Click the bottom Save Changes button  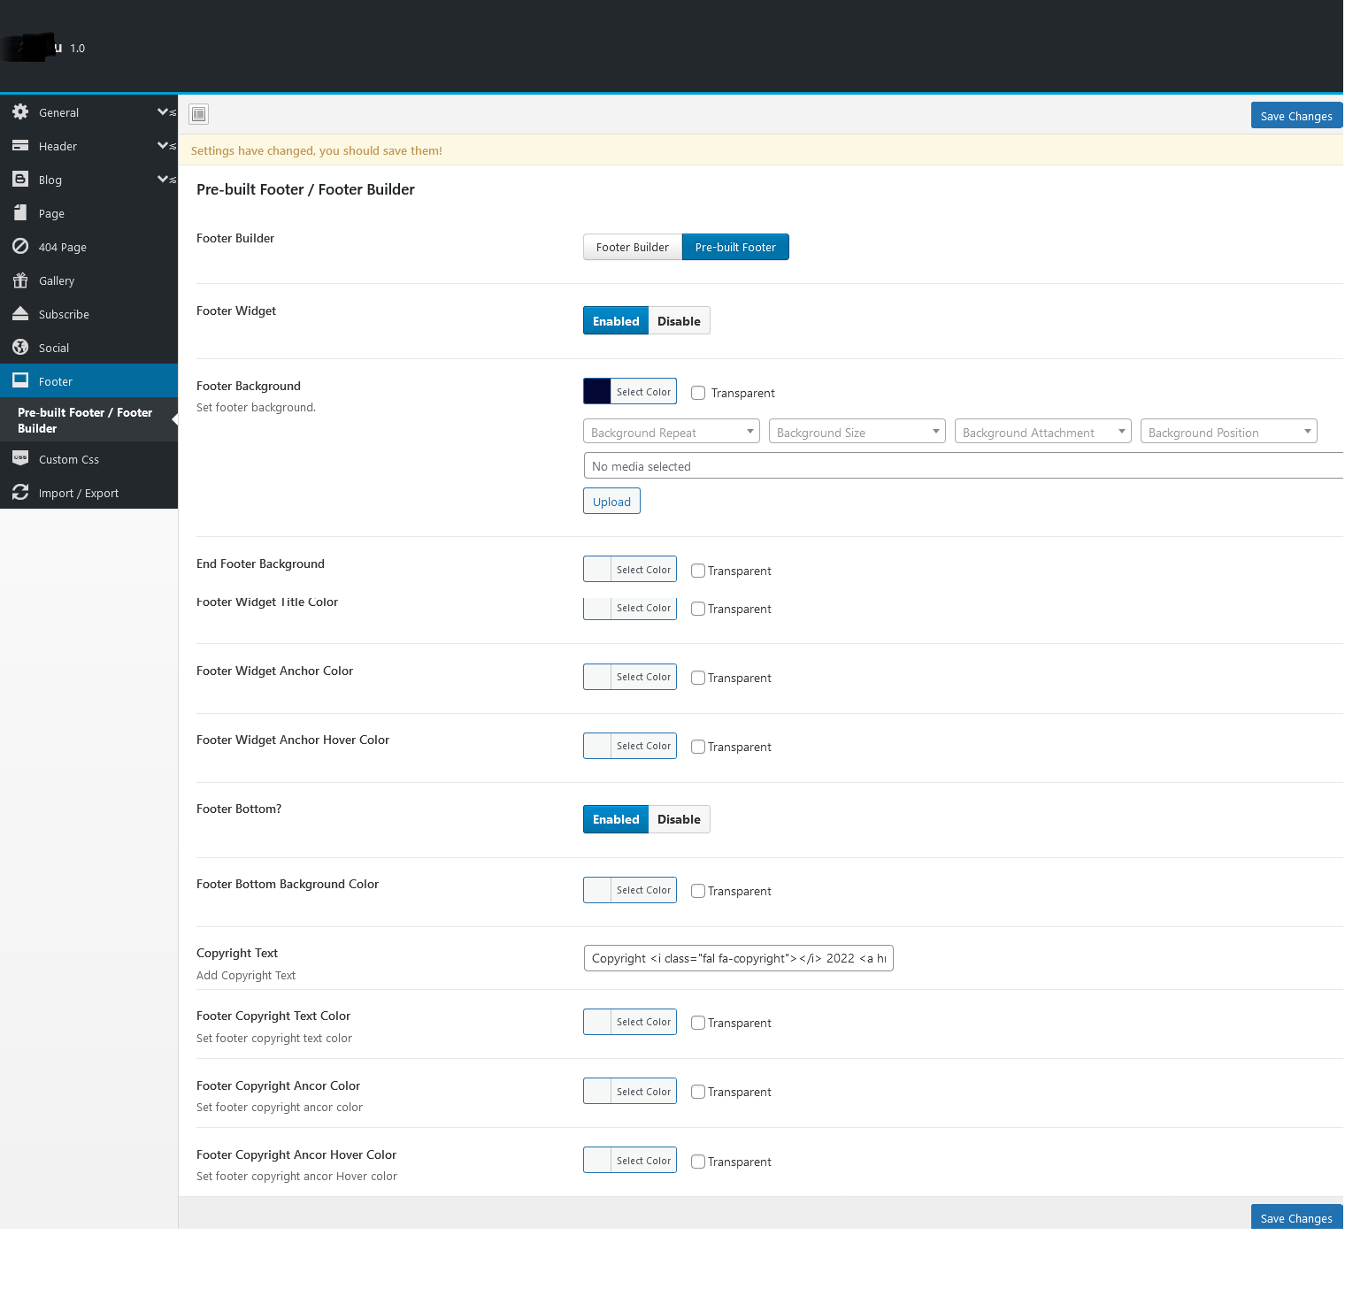[1296, 1217]
